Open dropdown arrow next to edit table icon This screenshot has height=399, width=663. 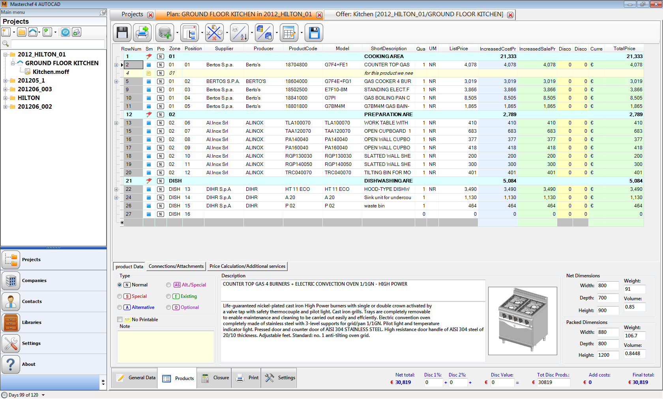(x=302, y=33)
